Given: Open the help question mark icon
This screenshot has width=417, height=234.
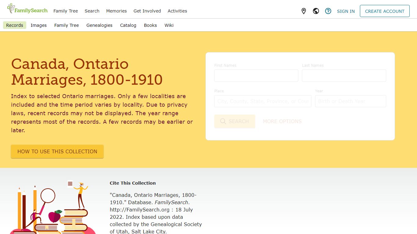Looking at the screenshot, I should pyautogui.click(x=328, y=11).
